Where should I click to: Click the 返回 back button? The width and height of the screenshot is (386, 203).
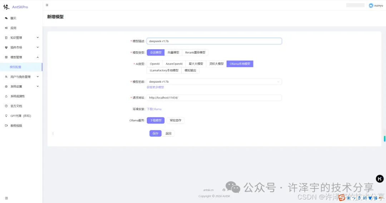(x=168, y=133)
